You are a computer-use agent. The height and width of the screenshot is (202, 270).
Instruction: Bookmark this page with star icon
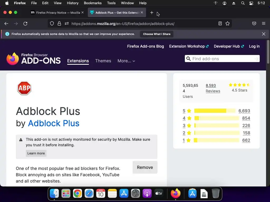228,23
